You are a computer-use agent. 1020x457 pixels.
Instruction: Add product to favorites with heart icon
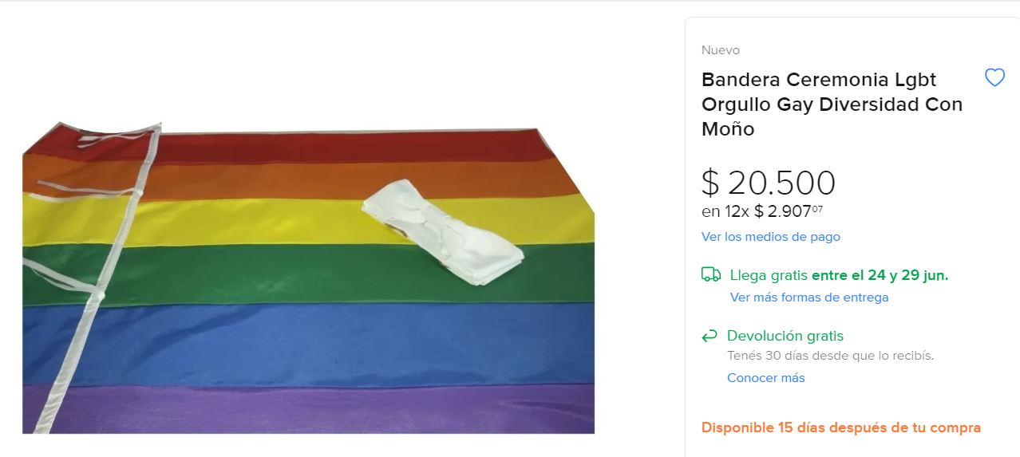(994, 78)
